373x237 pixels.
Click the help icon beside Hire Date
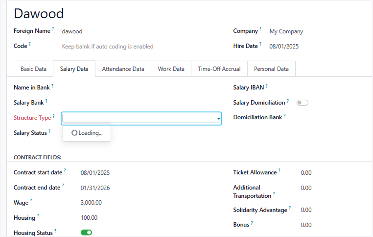tap(260, 44)
